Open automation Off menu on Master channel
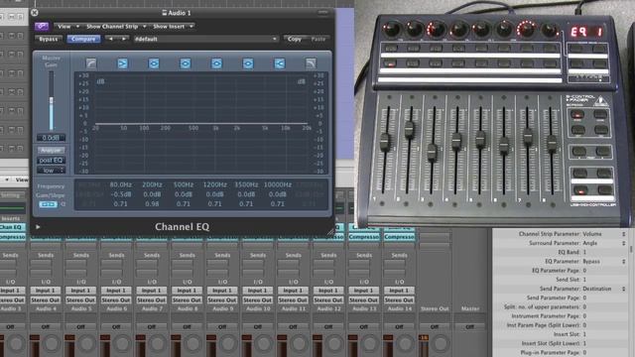The height and width of the screenshot is (357, 635). coord(469,326)
